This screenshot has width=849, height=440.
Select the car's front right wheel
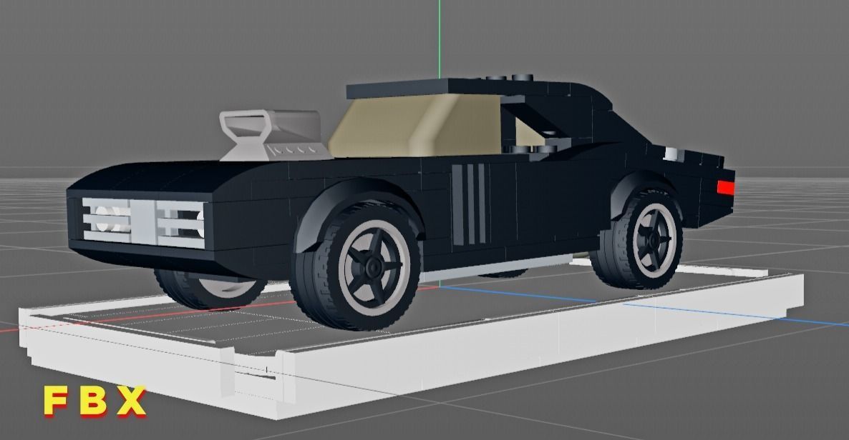click(x=356, y=266)
